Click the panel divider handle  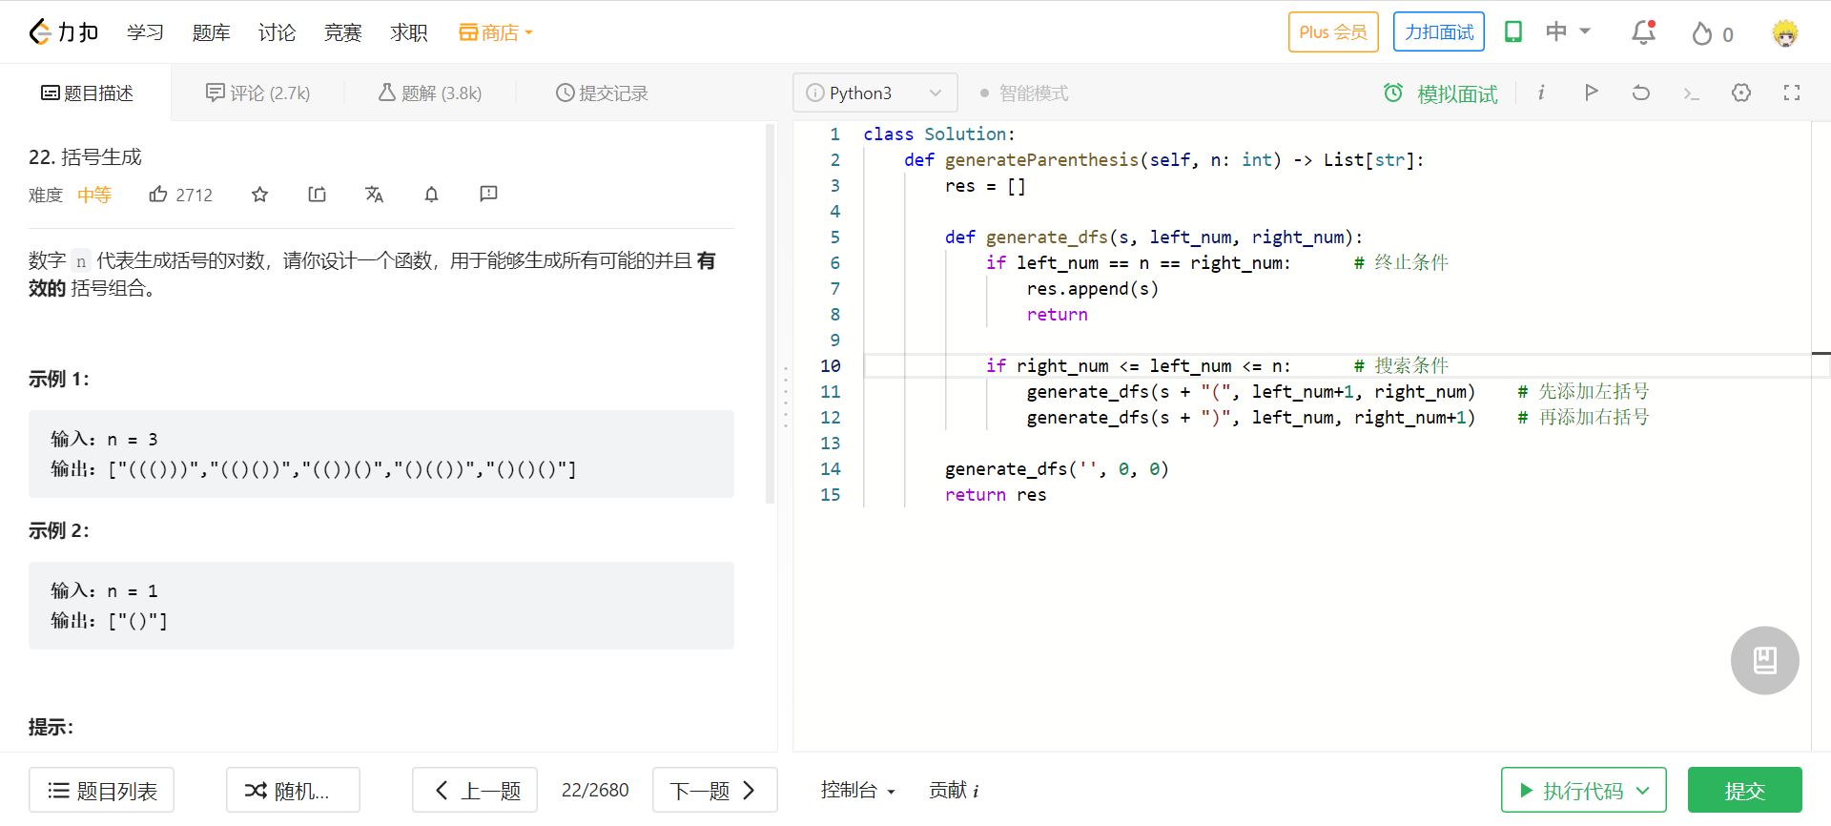(786, 397)
